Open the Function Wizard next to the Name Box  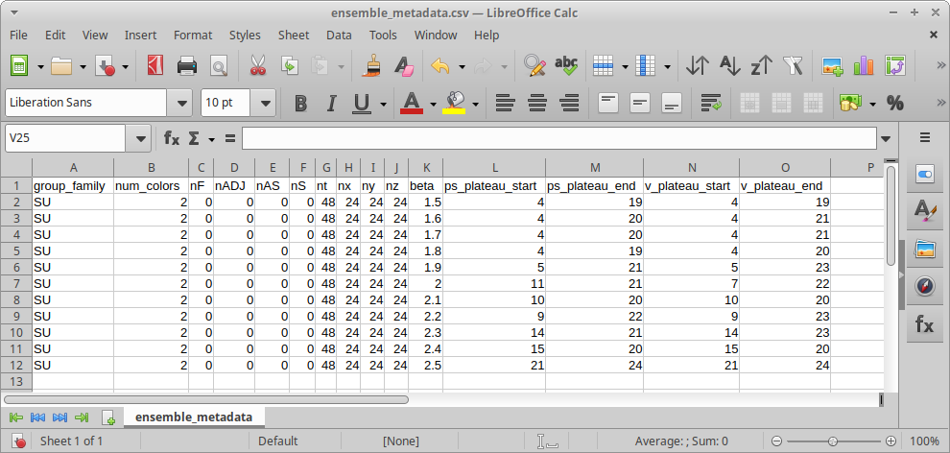(172, 139)
